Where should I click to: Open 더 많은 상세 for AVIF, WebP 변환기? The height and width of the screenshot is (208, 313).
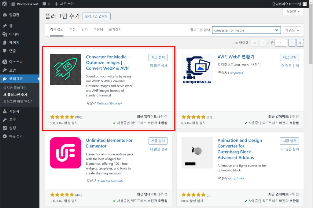[290, 66]
